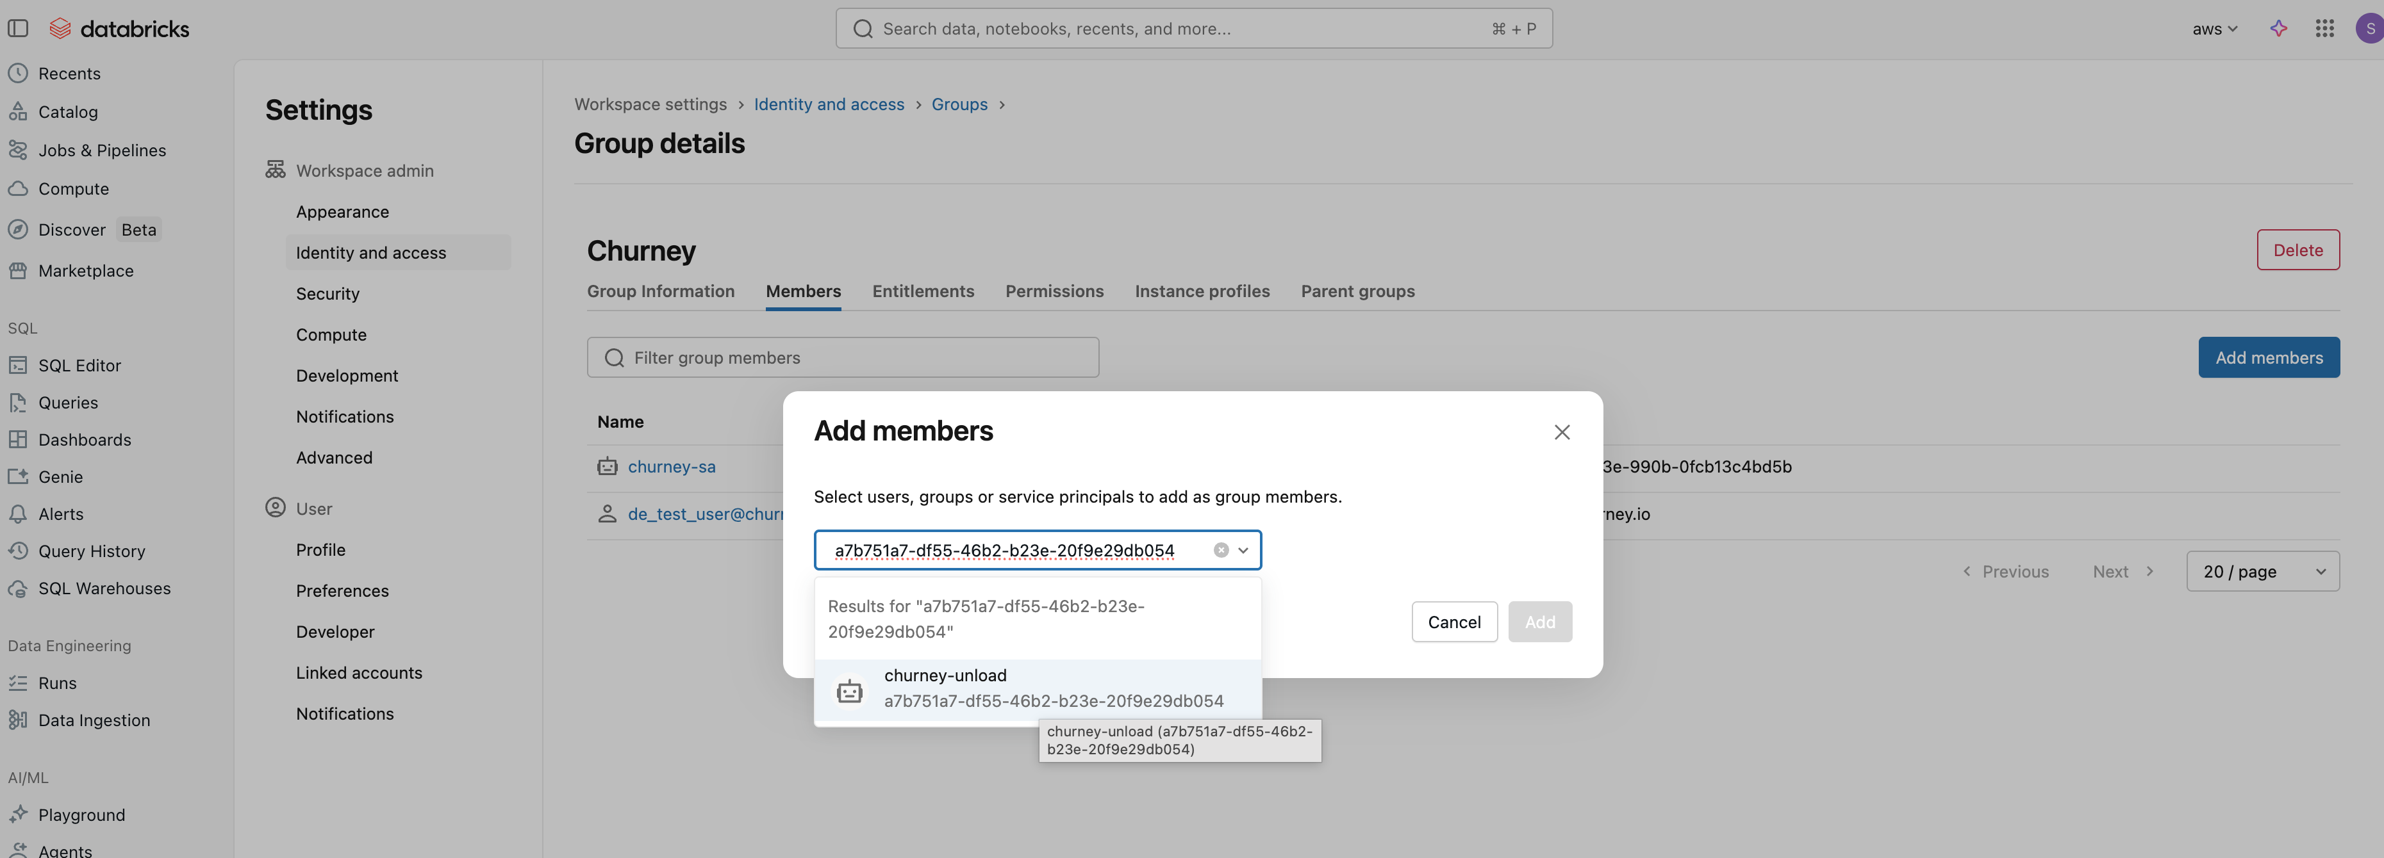Focus the Filter group members field

point(842,358)
